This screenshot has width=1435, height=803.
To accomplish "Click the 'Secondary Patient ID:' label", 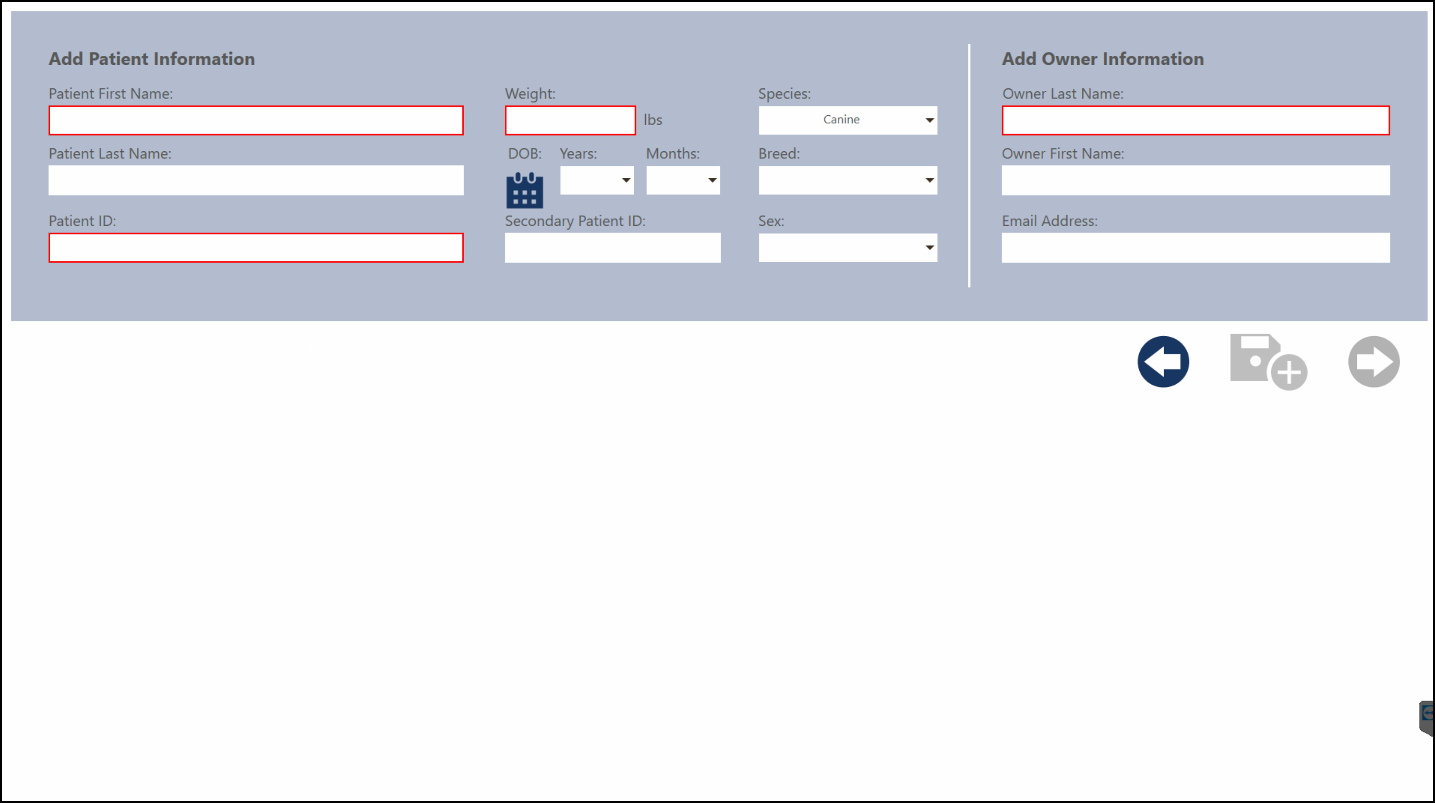I will 575,221.
